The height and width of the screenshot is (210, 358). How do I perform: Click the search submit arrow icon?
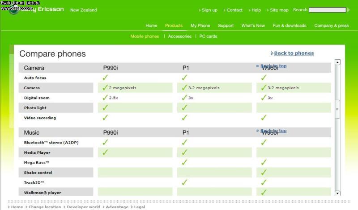coord(349,10)
